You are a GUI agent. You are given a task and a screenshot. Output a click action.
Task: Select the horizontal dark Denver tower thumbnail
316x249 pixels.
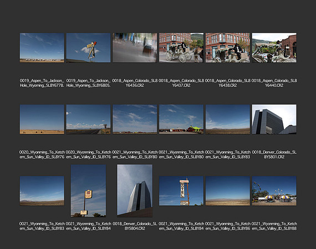click(274, 119)
